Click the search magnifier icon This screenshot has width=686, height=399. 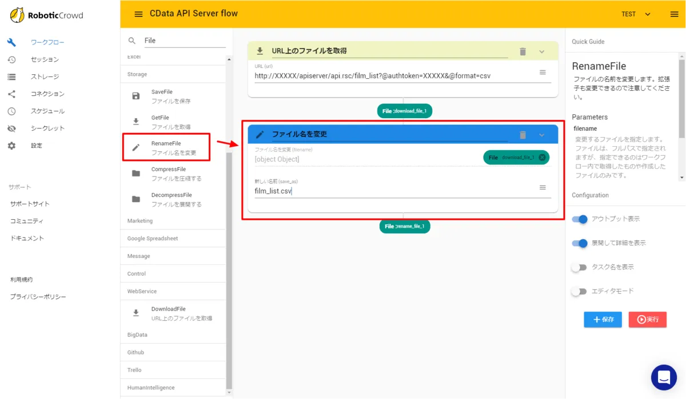132,41
